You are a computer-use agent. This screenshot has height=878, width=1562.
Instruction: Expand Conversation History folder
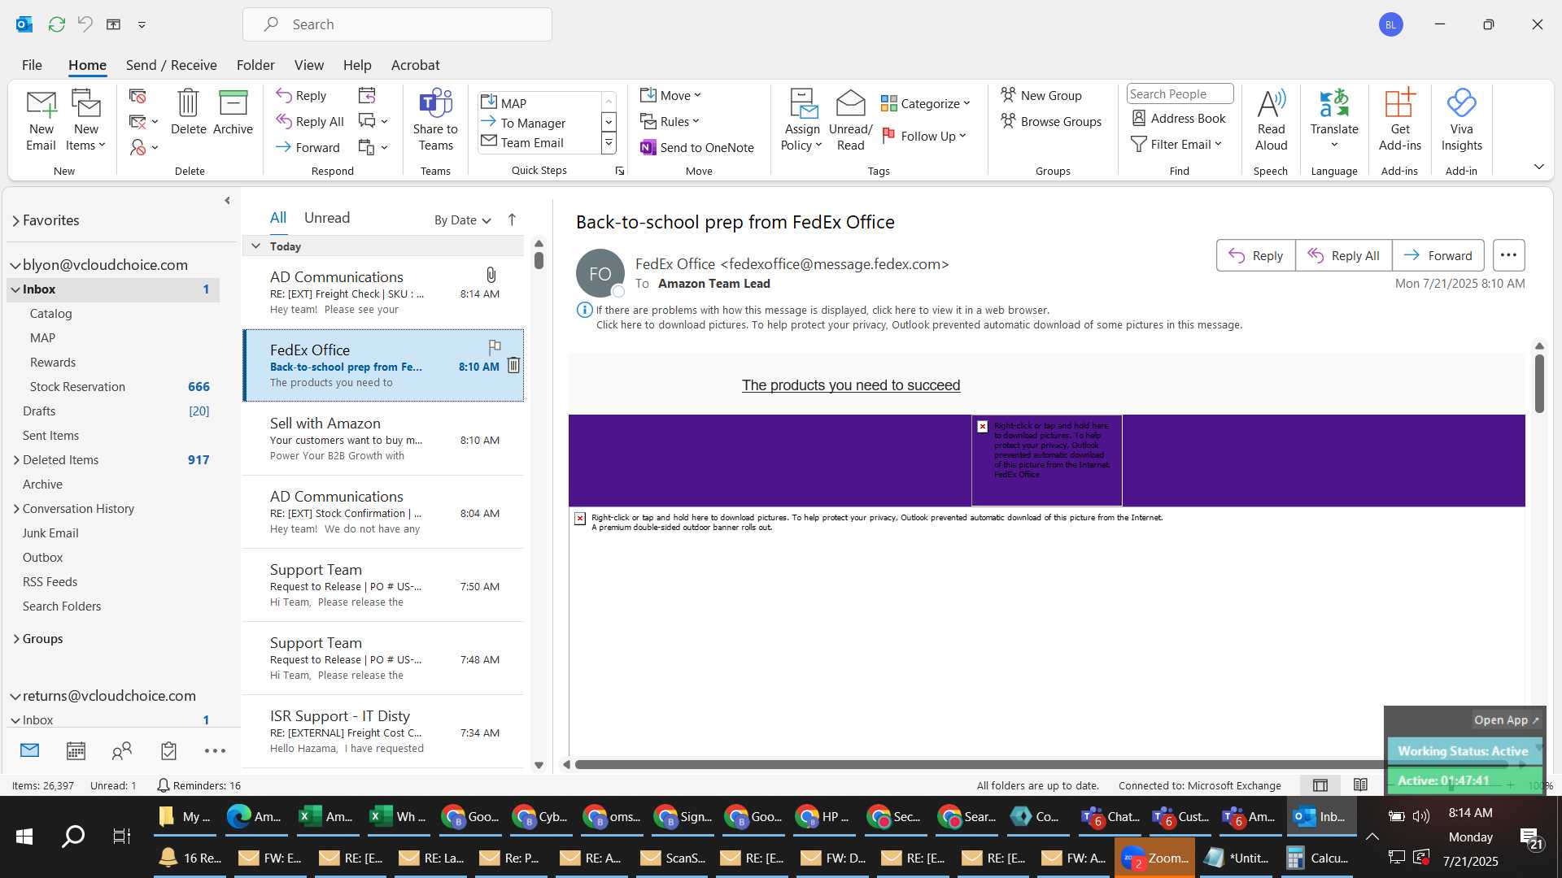coord(16,509)
